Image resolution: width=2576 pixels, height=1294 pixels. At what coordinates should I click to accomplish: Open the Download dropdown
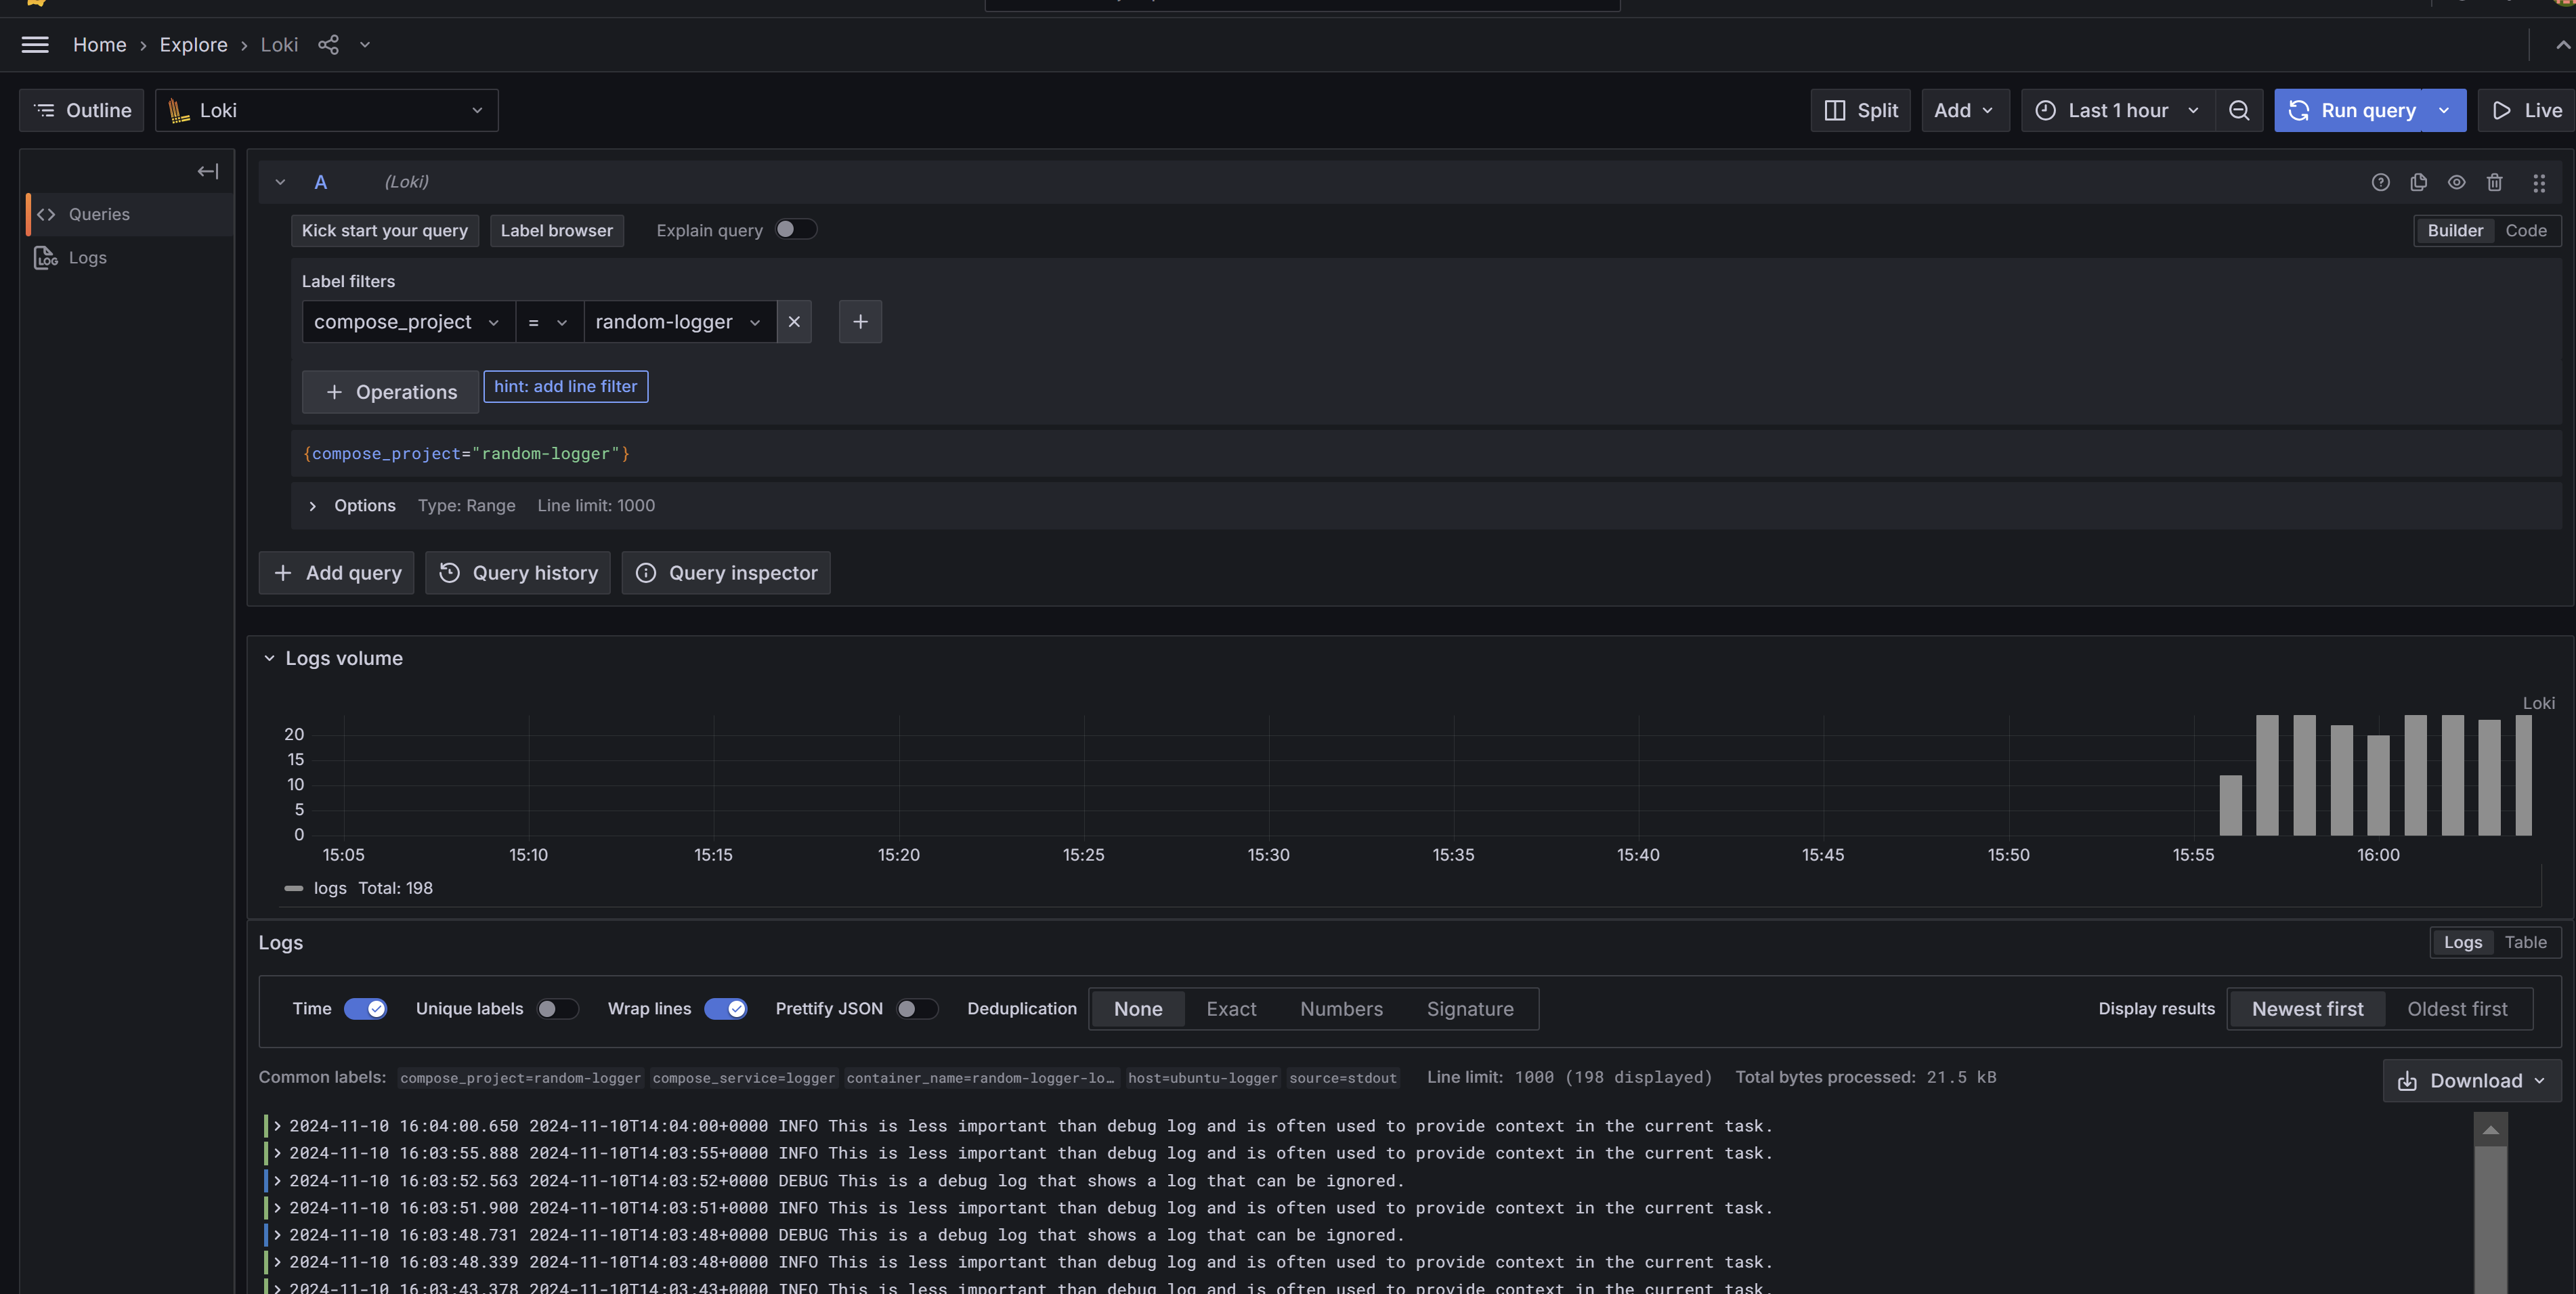(x=2471, y=1080)
